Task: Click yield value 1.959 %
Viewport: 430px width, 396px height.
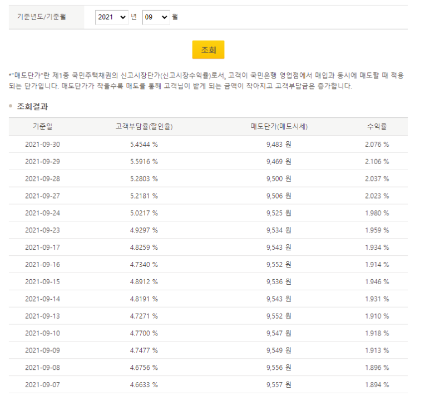Action: click(x=377, y=230)
